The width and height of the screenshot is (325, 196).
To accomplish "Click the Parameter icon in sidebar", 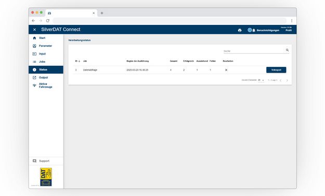I will [34, 46].
